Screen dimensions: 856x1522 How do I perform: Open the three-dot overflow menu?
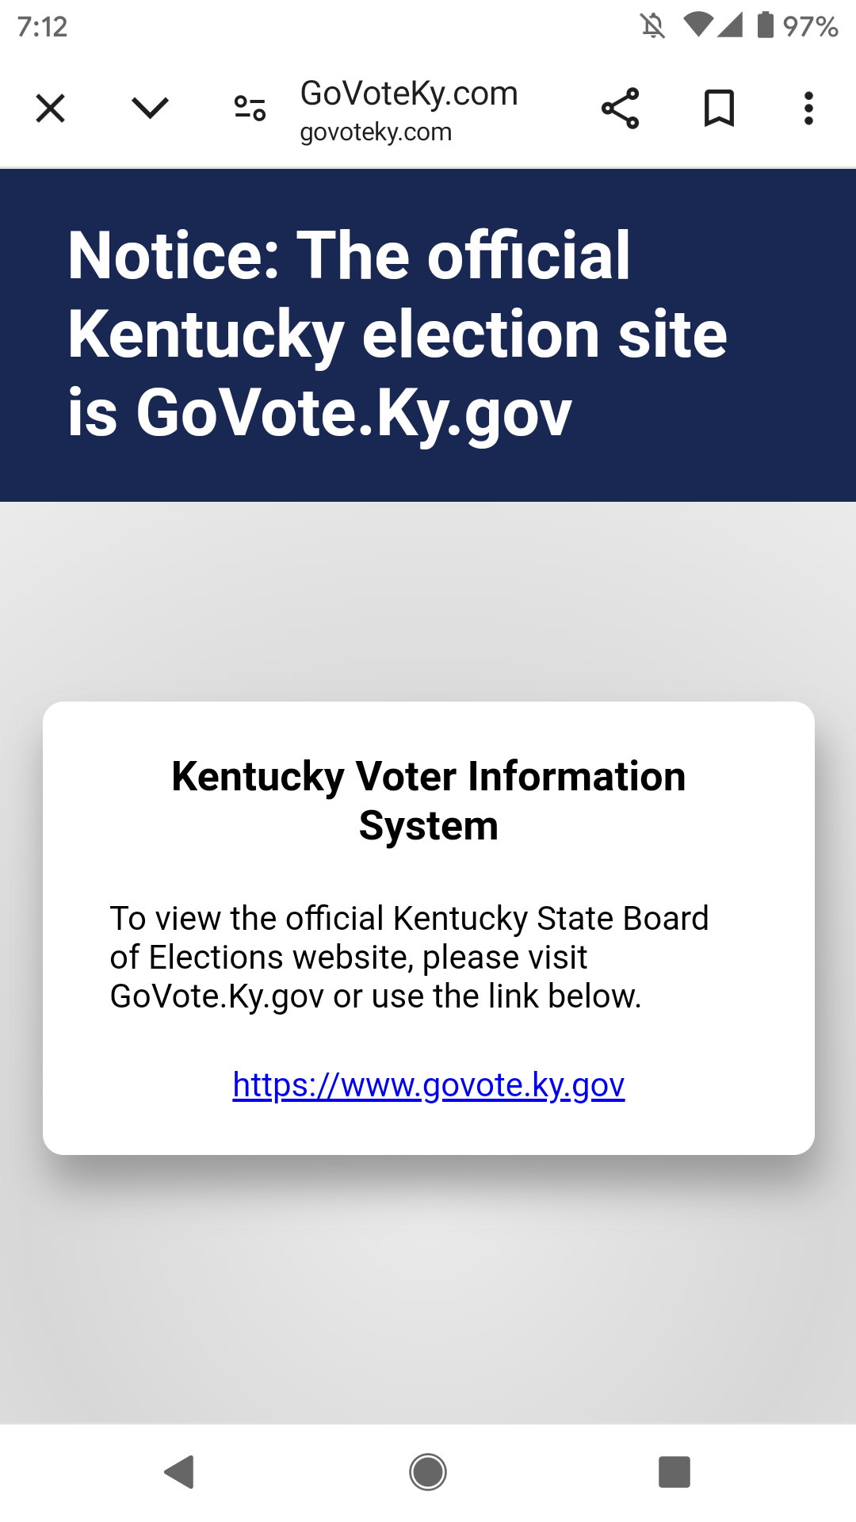tap(808, 109)
